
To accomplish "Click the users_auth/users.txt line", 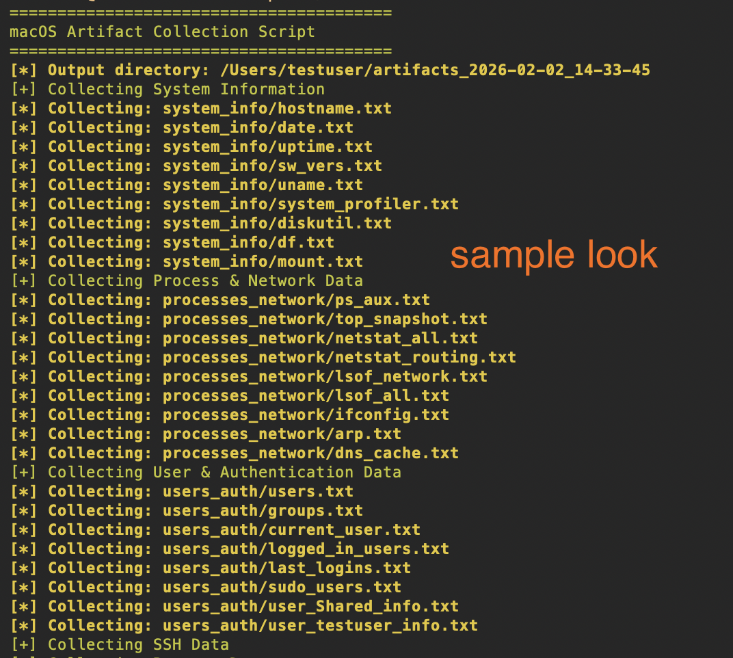I will click(x=258, y=492).
